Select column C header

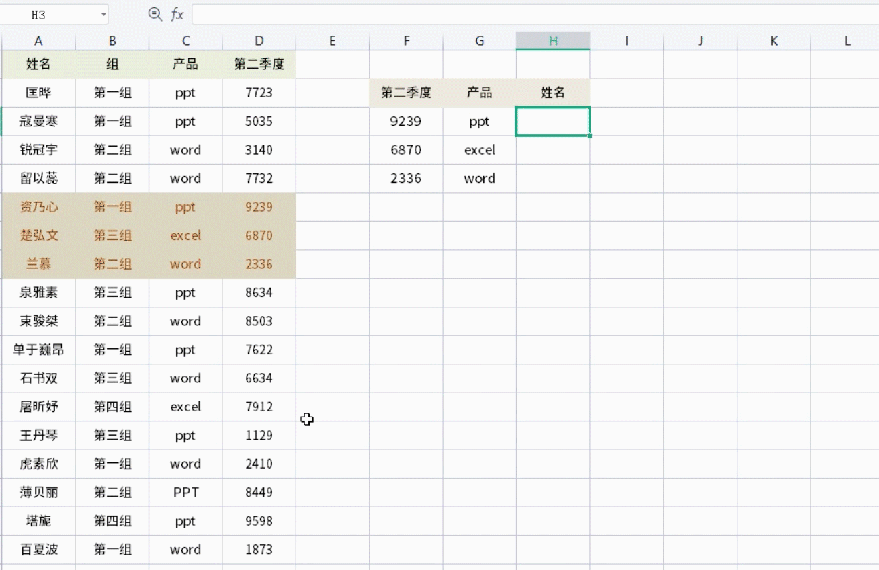coord(185,41)
